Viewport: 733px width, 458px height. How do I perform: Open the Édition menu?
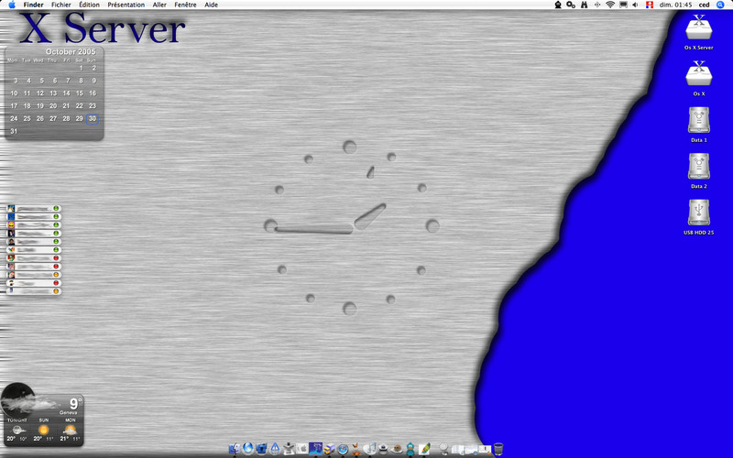89,5
